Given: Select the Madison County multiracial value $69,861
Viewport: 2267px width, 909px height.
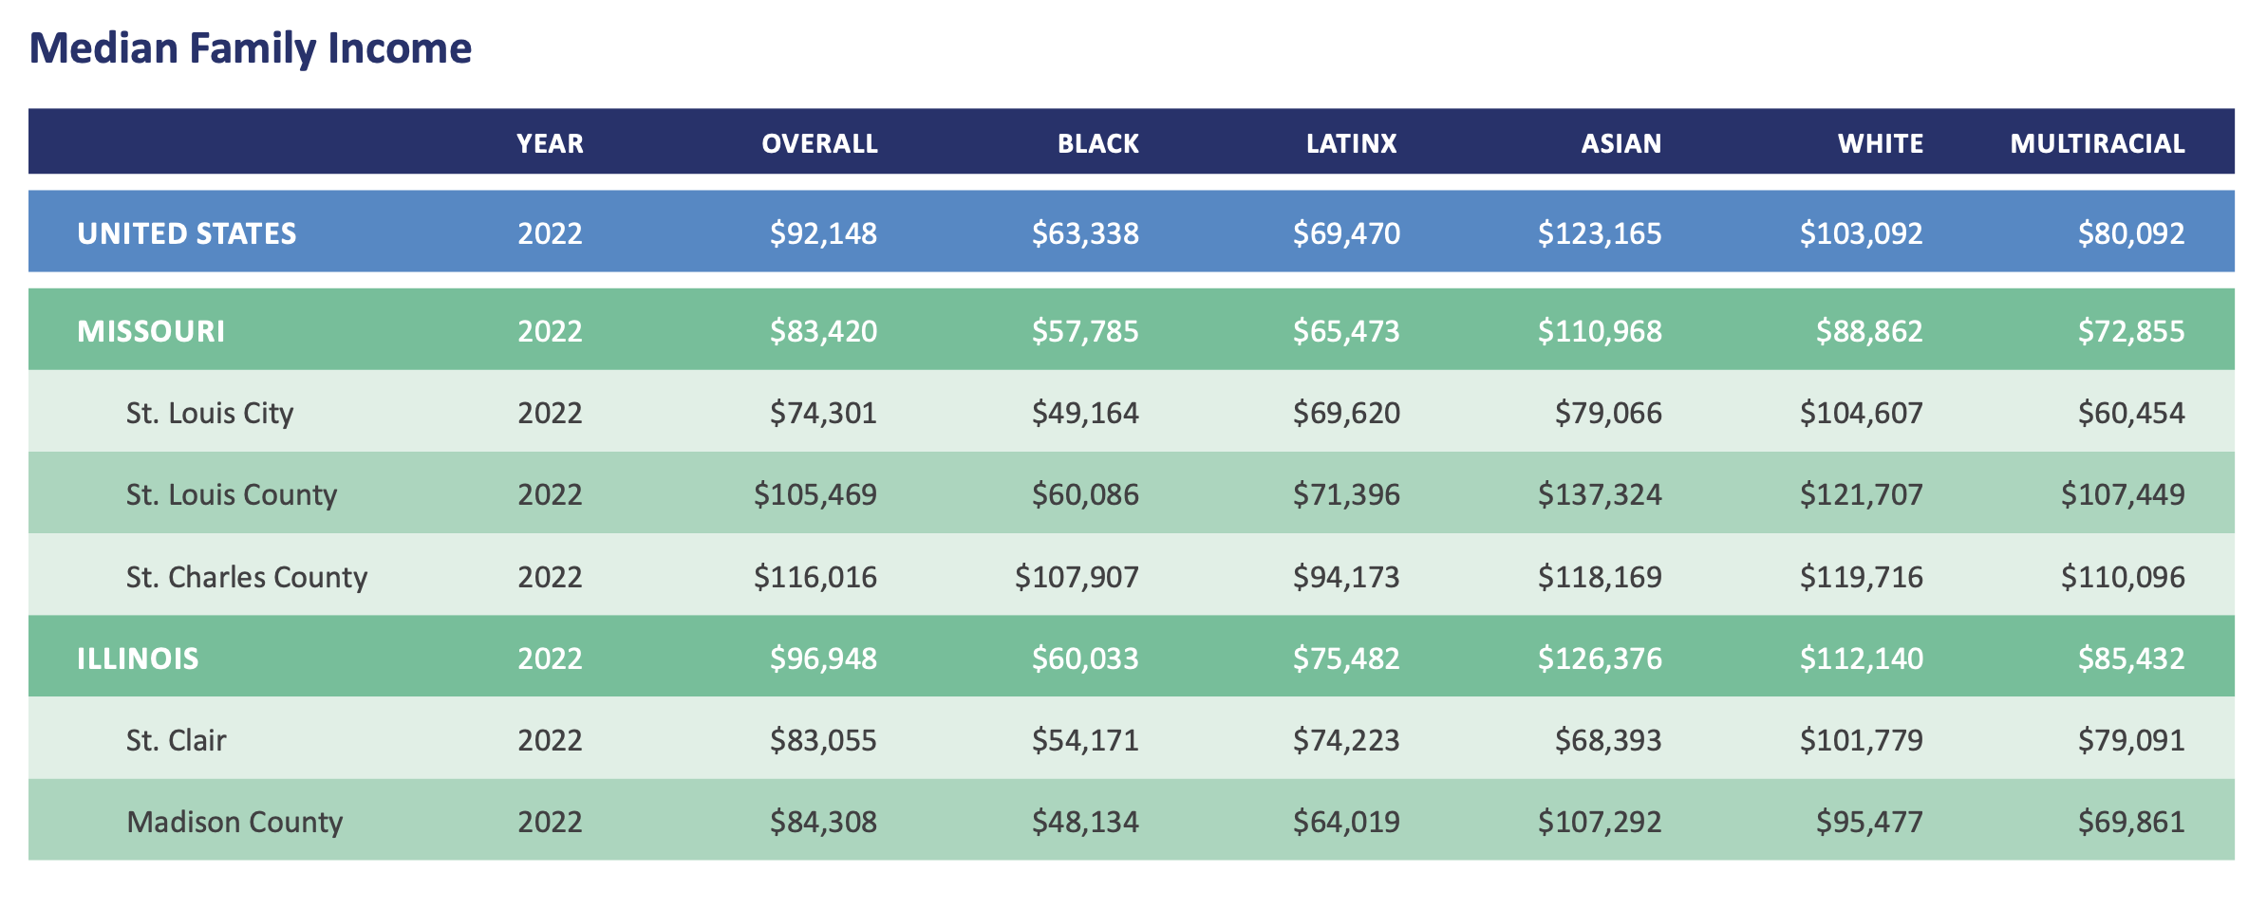Looking at the screenshot, I should click(x=2131, y=822).
